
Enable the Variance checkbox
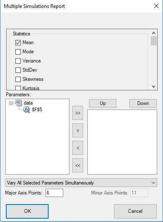[18, 61]
